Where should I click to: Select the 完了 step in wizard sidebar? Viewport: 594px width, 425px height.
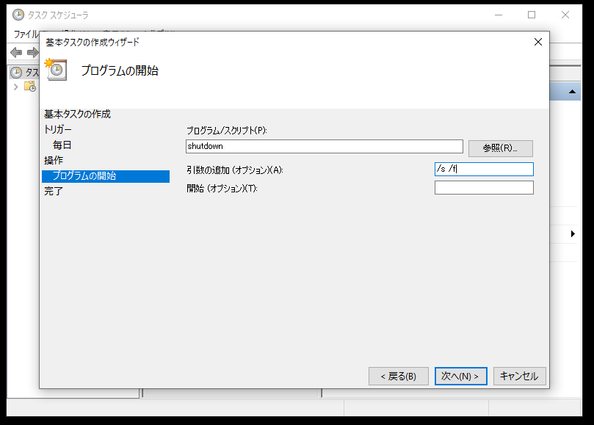pos(54,191)
